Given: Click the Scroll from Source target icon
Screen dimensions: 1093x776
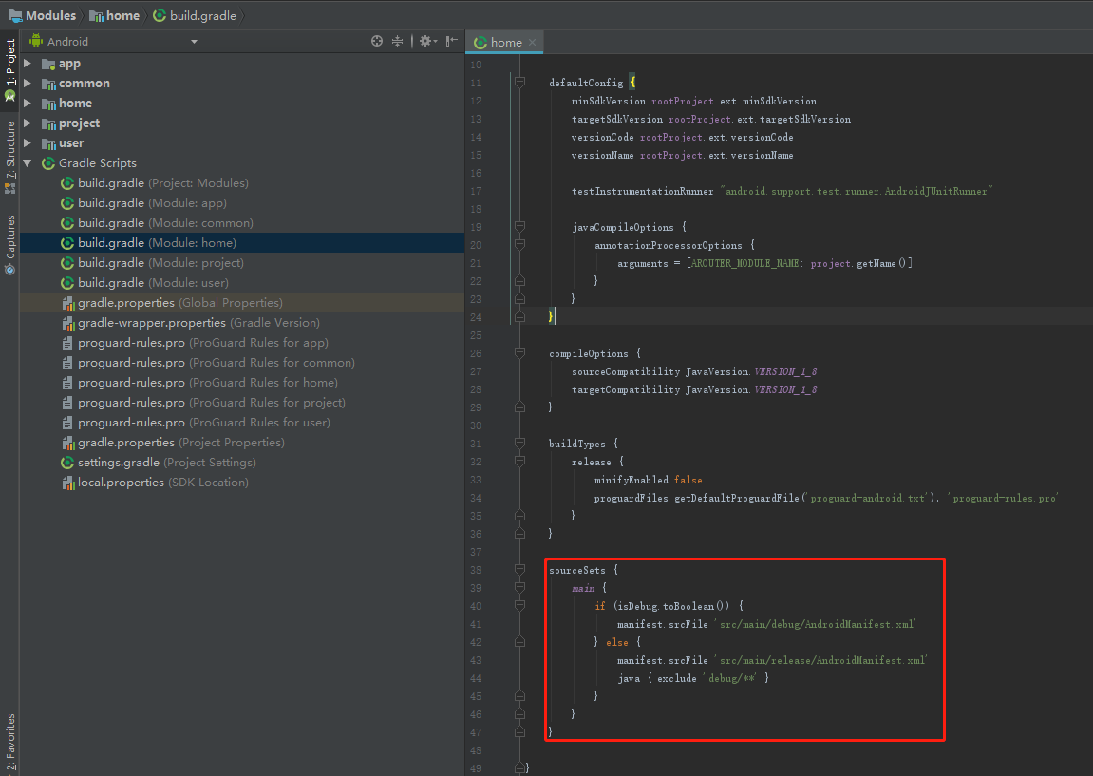Looking at the screenshot, I should pyautogui.click(x=377, y=41).
